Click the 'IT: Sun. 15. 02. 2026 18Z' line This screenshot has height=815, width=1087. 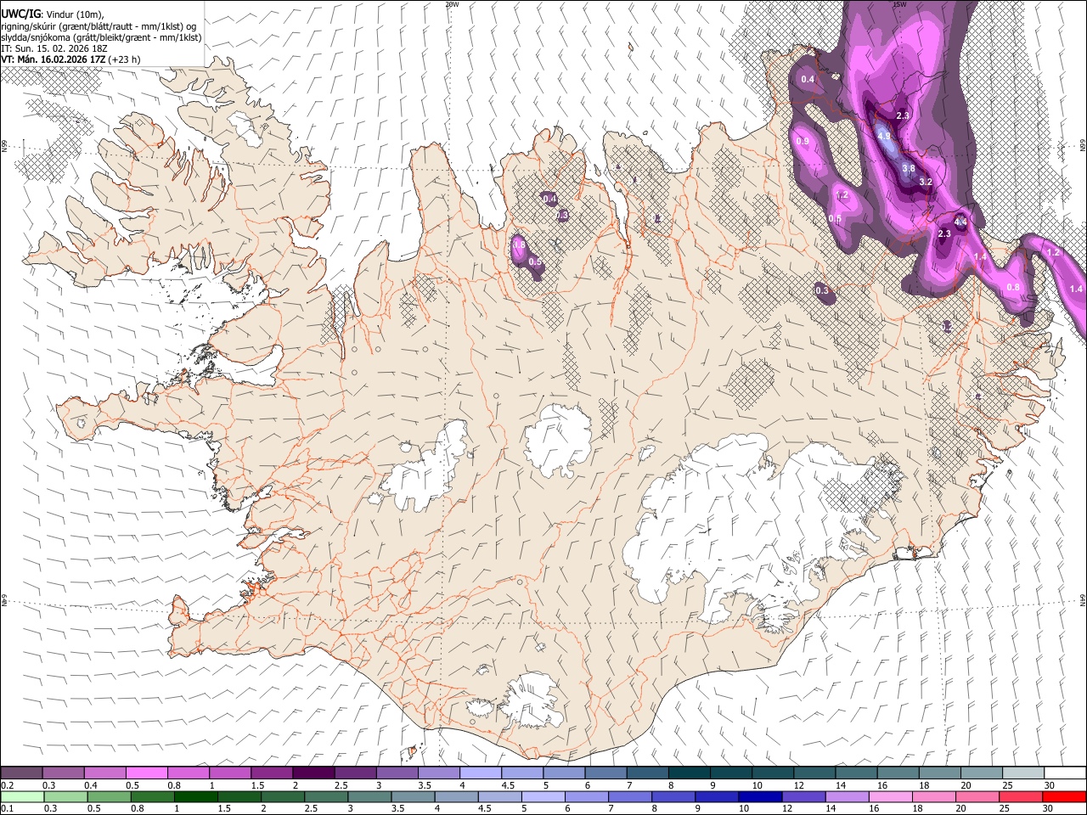pyautogui.click(x=54, y=48)
